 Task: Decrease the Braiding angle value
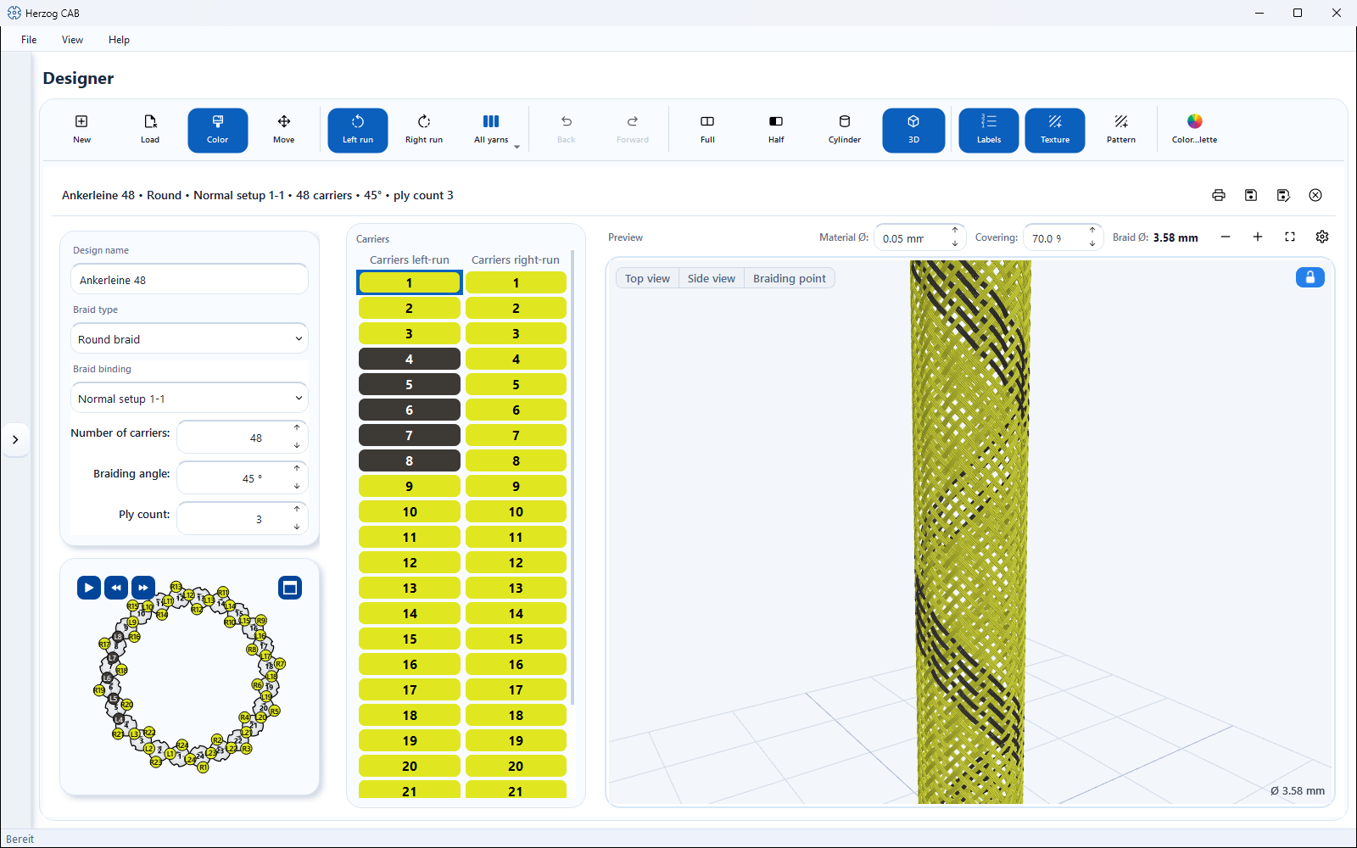[297, 486]
